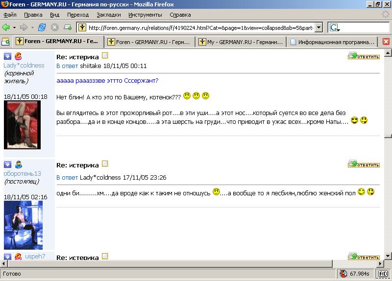Click the Back navigation arrow
Screen dimensions: 392x281
(6, 27)
